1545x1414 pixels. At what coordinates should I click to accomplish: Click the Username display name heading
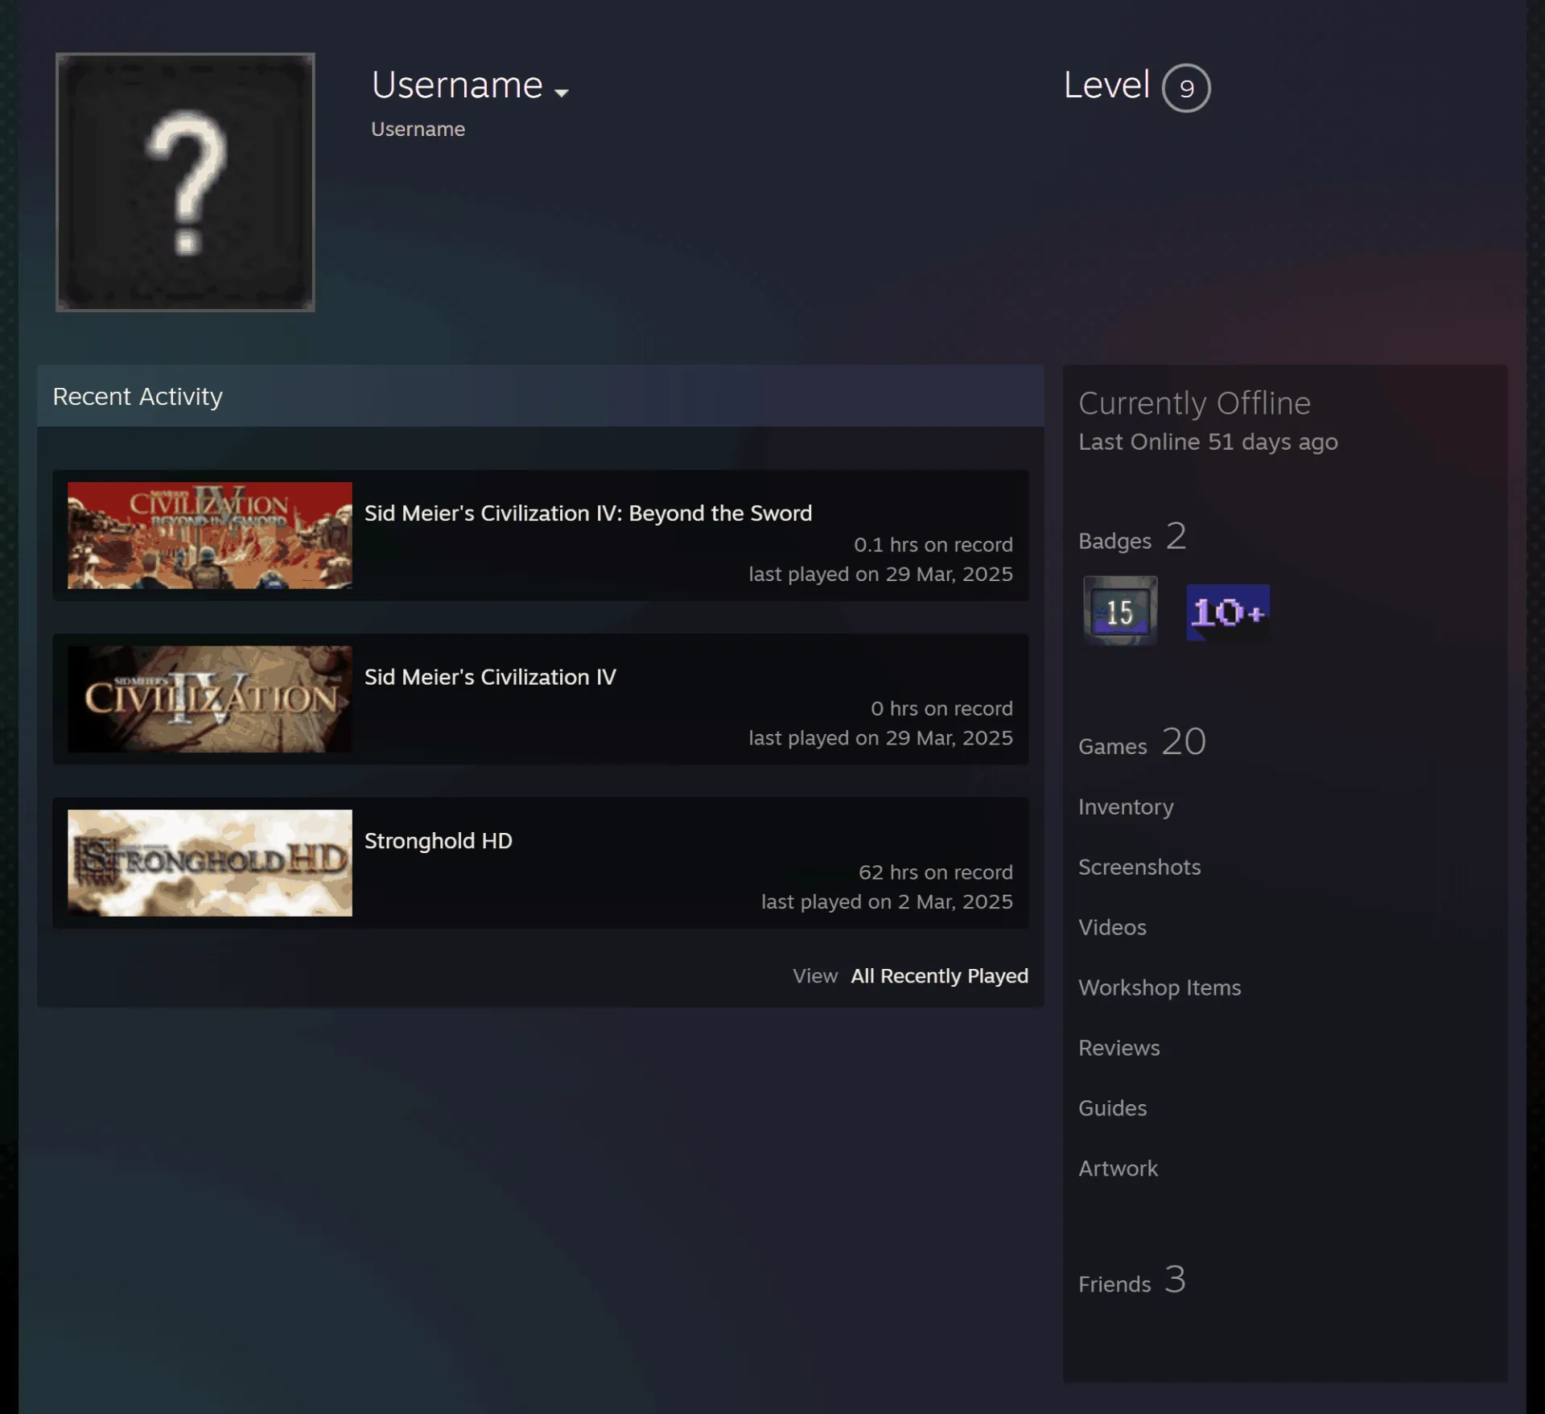(x=457, y=85)
